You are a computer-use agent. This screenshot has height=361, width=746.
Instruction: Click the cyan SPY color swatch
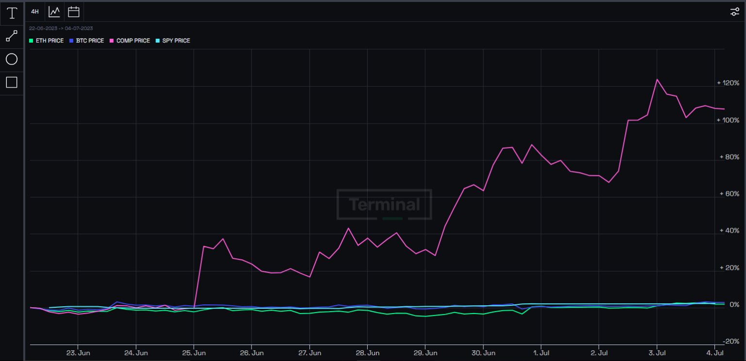[x=158, y=41]
